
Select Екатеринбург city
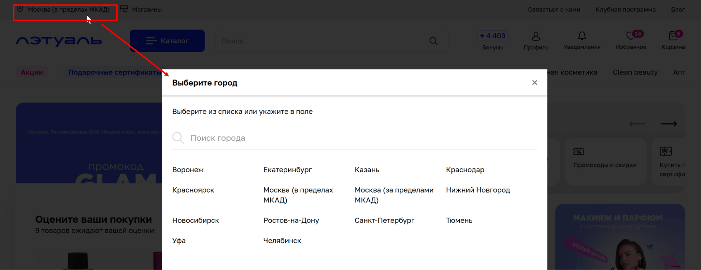pyautogui.click(x=288, y=170)
